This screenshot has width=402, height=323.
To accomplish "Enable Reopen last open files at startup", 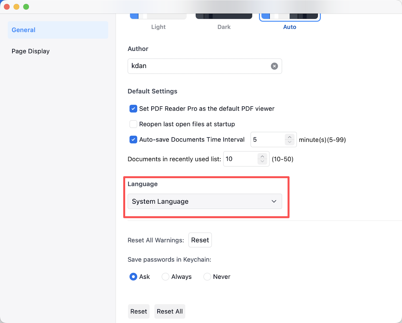I will pyautogui.click(x=133, y=124).
